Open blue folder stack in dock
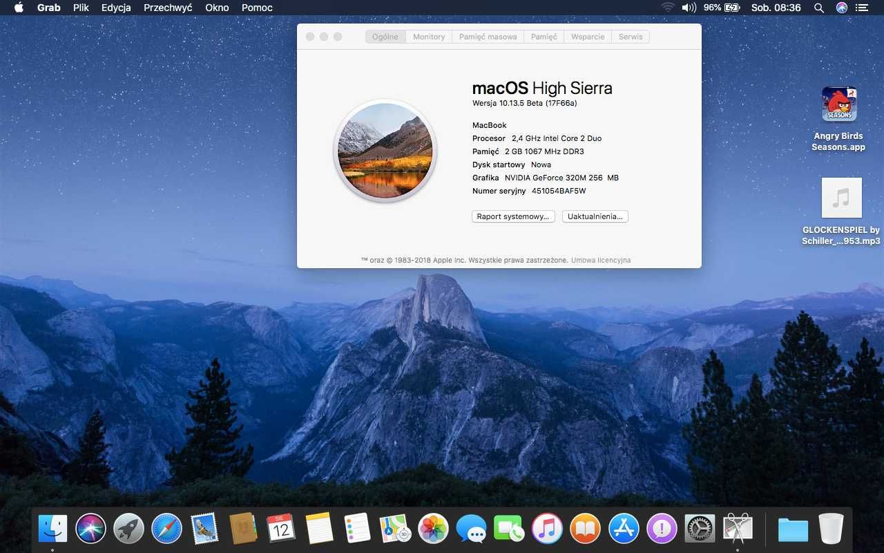The width and height of the screenshot is (884, 553). [793, 529]
